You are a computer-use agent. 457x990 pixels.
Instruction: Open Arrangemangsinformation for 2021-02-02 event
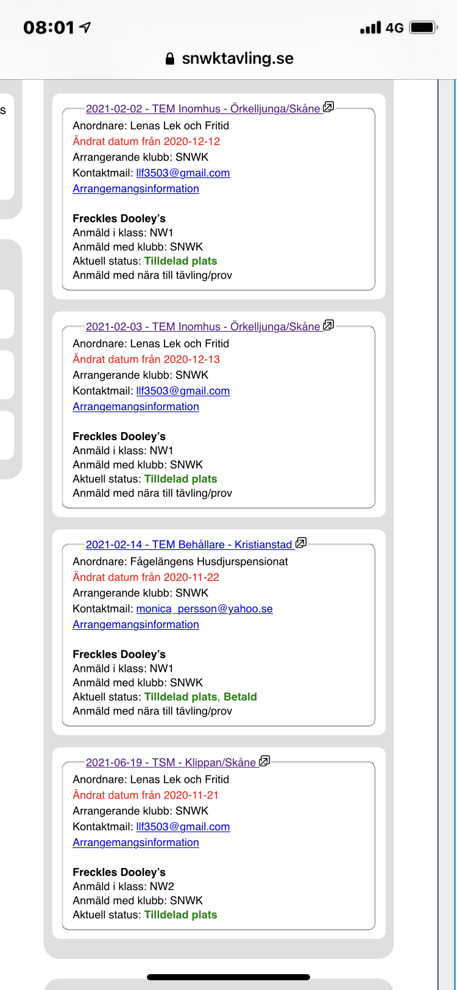tap(136, 189)
